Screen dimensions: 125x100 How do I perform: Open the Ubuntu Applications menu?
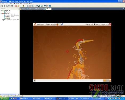40,24
